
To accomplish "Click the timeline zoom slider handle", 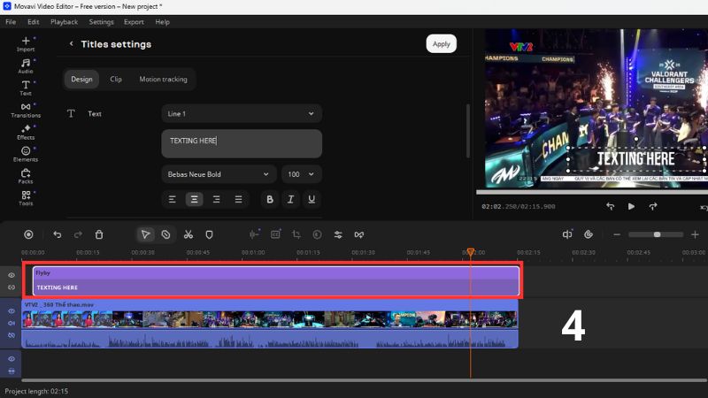I will click(657, 234).
